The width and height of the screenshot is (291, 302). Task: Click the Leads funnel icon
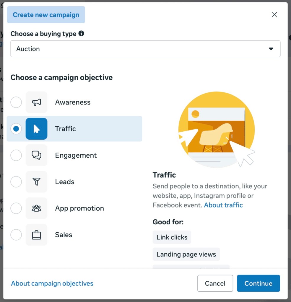click(36, 182)
